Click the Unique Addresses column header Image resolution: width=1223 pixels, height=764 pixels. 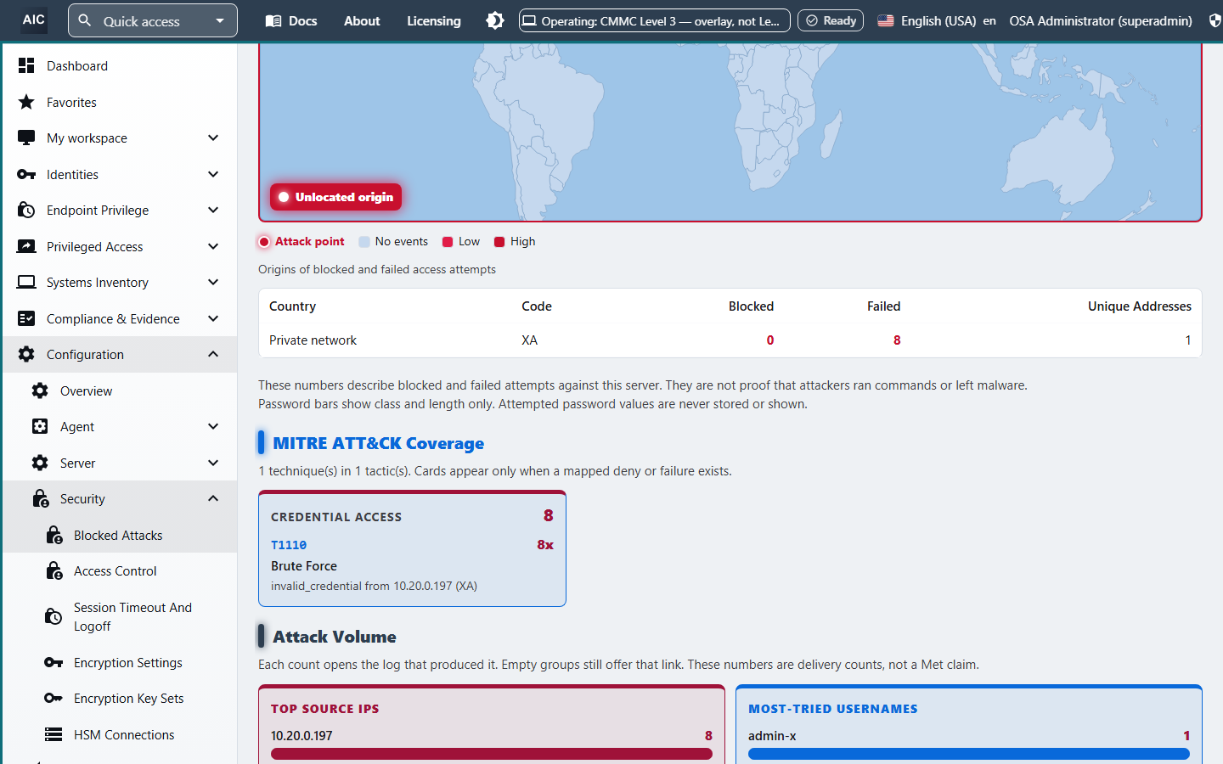point(1140,306)
